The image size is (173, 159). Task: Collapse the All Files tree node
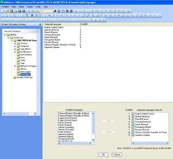point(5,35)
